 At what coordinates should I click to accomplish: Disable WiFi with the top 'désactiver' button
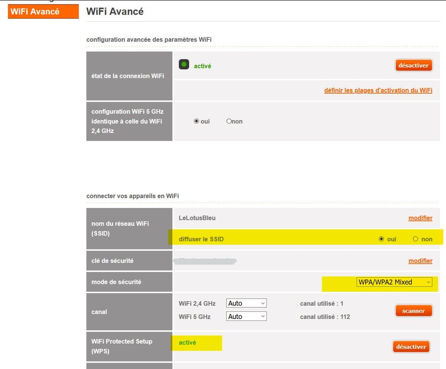click(413, 65)
